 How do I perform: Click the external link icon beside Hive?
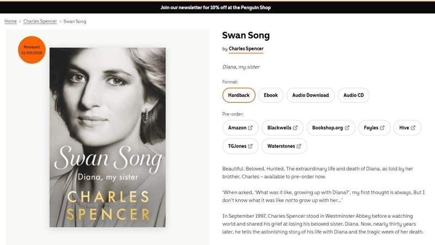point(413,128)
